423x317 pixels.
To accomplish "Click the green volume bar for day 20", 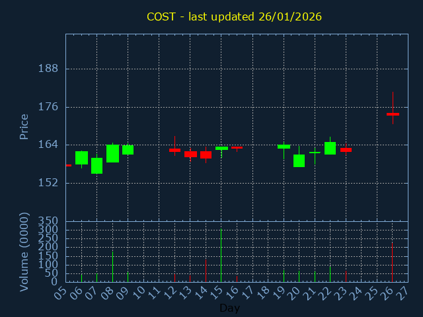I will point(299,276).
